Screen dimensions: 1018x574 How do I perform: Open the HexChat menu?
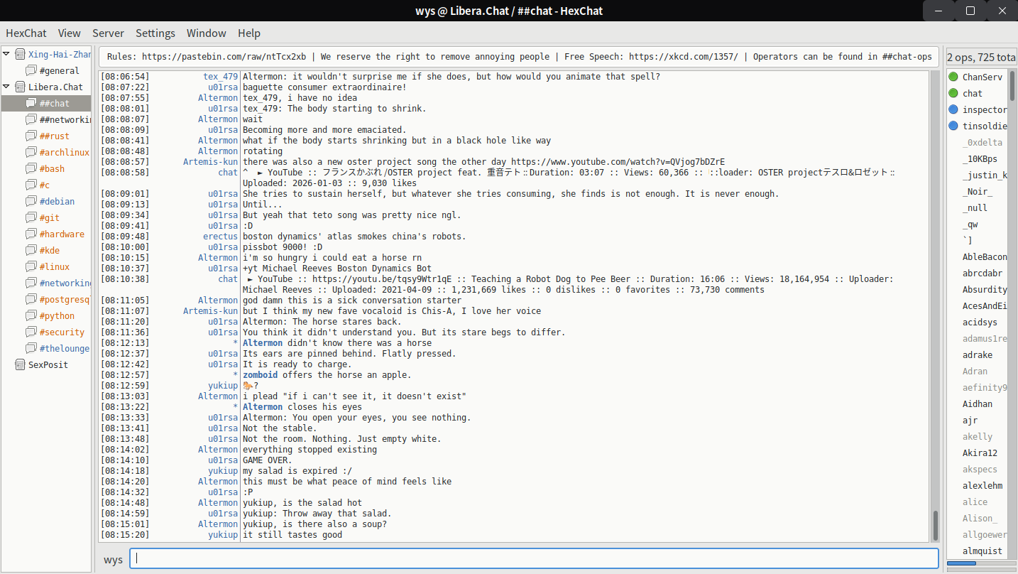tap(26, 33)
